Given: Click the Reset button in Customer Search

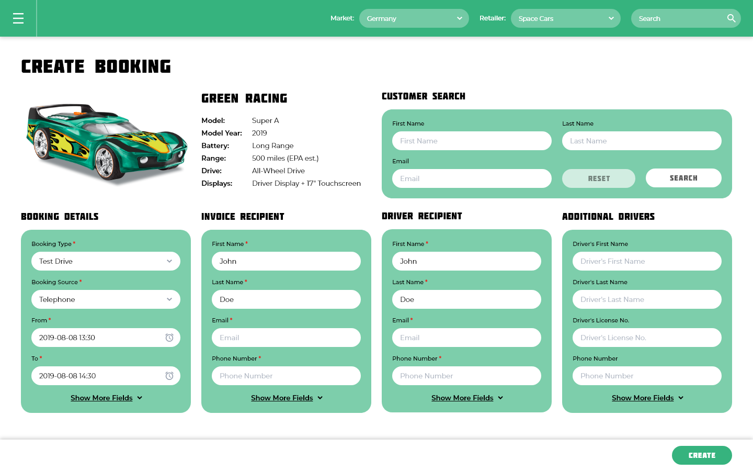Looking at the screenshot, I should pos(598,178).
